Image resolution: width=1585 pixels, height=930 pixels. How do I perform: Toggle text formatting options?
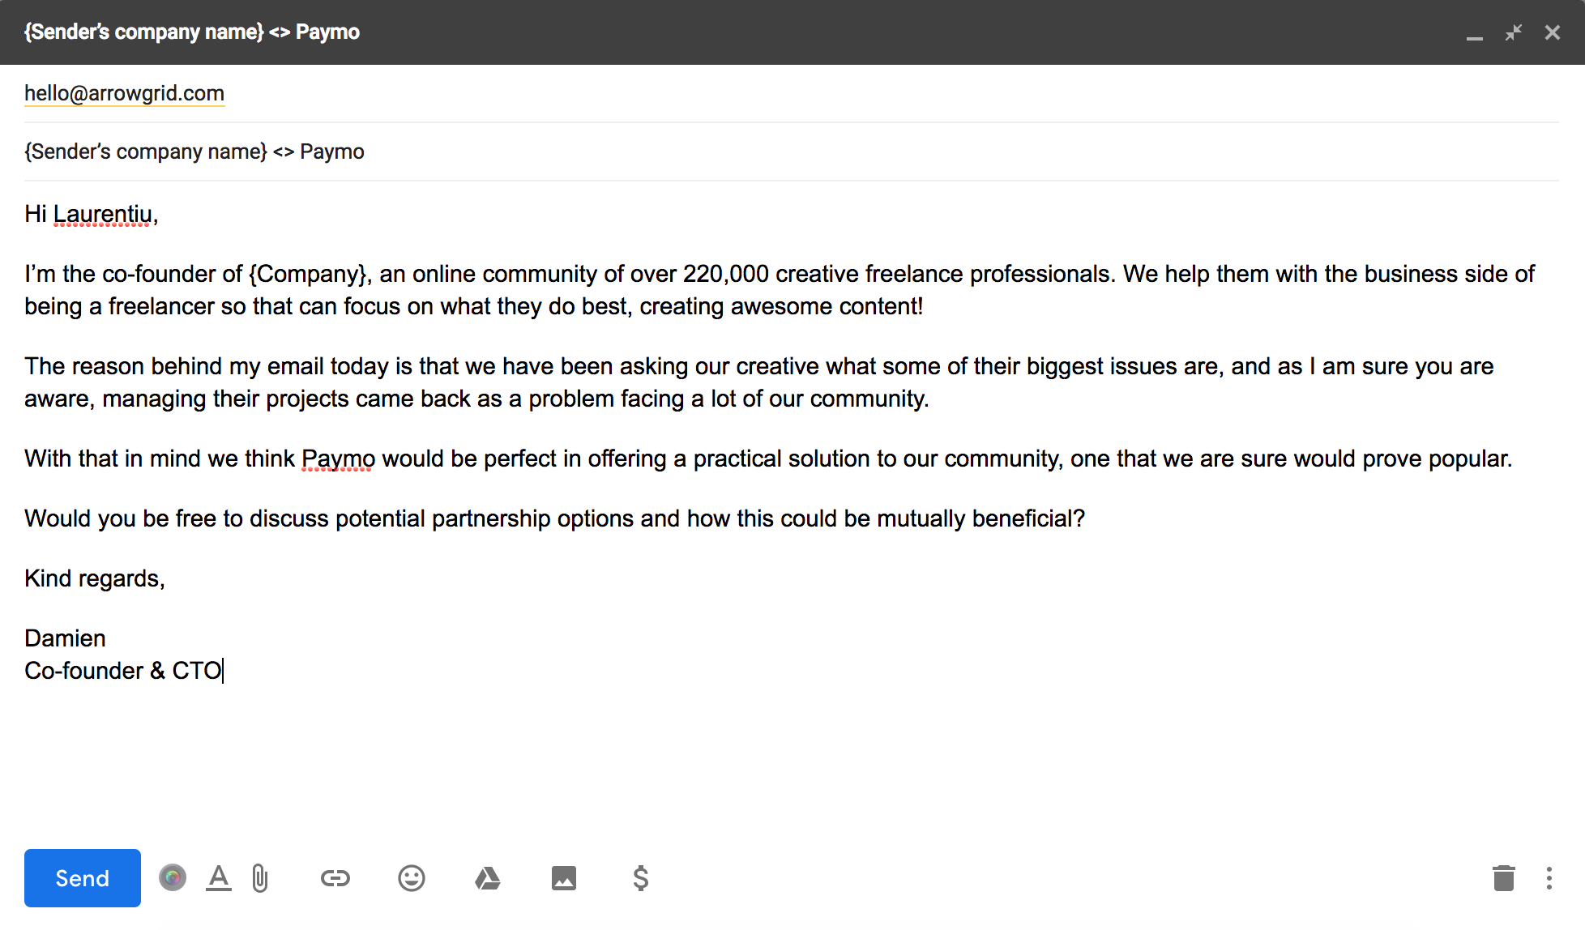point(218,878)
